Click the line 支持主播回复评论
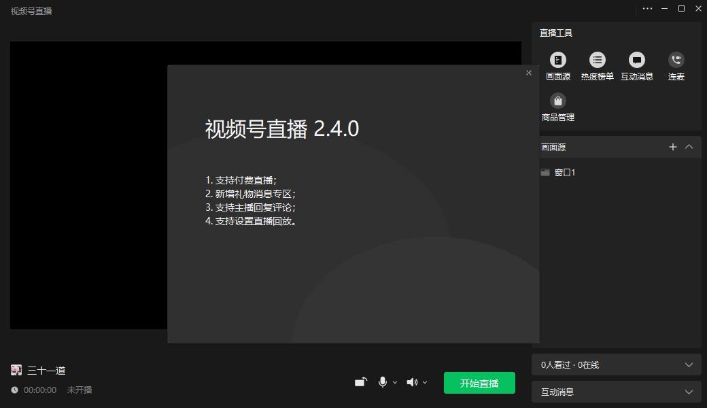This screenshot has height=408, width=707. [250, 207]
